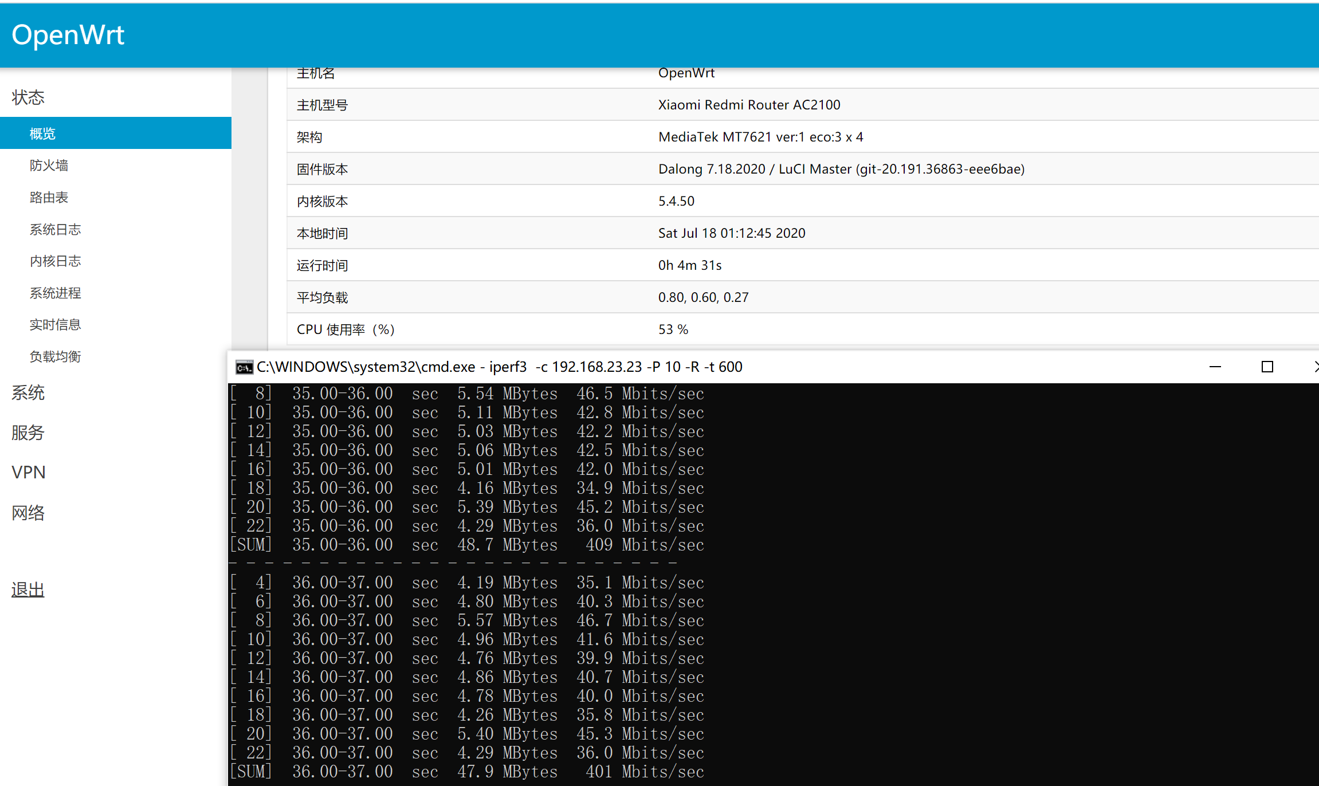Viewport: 1319px width, 786px height.
Task: Click the 34.9 Mbits/sec terminal line
Action: tap(467, 488)
